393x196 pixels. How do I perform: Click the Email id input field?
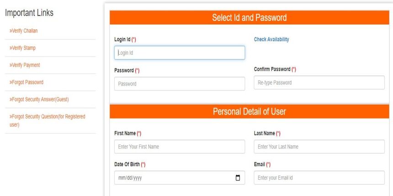coord(319,178)
